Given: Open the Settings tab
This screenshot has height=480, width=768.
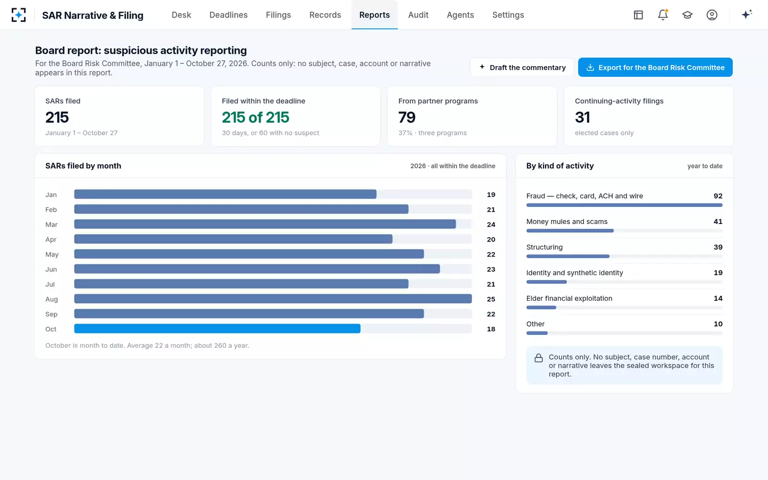Looking at the screenshot, I should [x=508, y=15].
